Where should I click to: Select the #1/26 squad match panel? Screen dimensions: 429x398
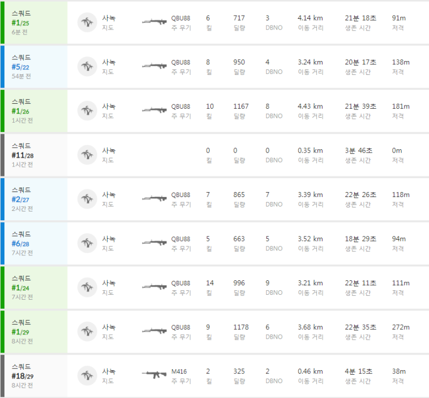click(214, 111)
